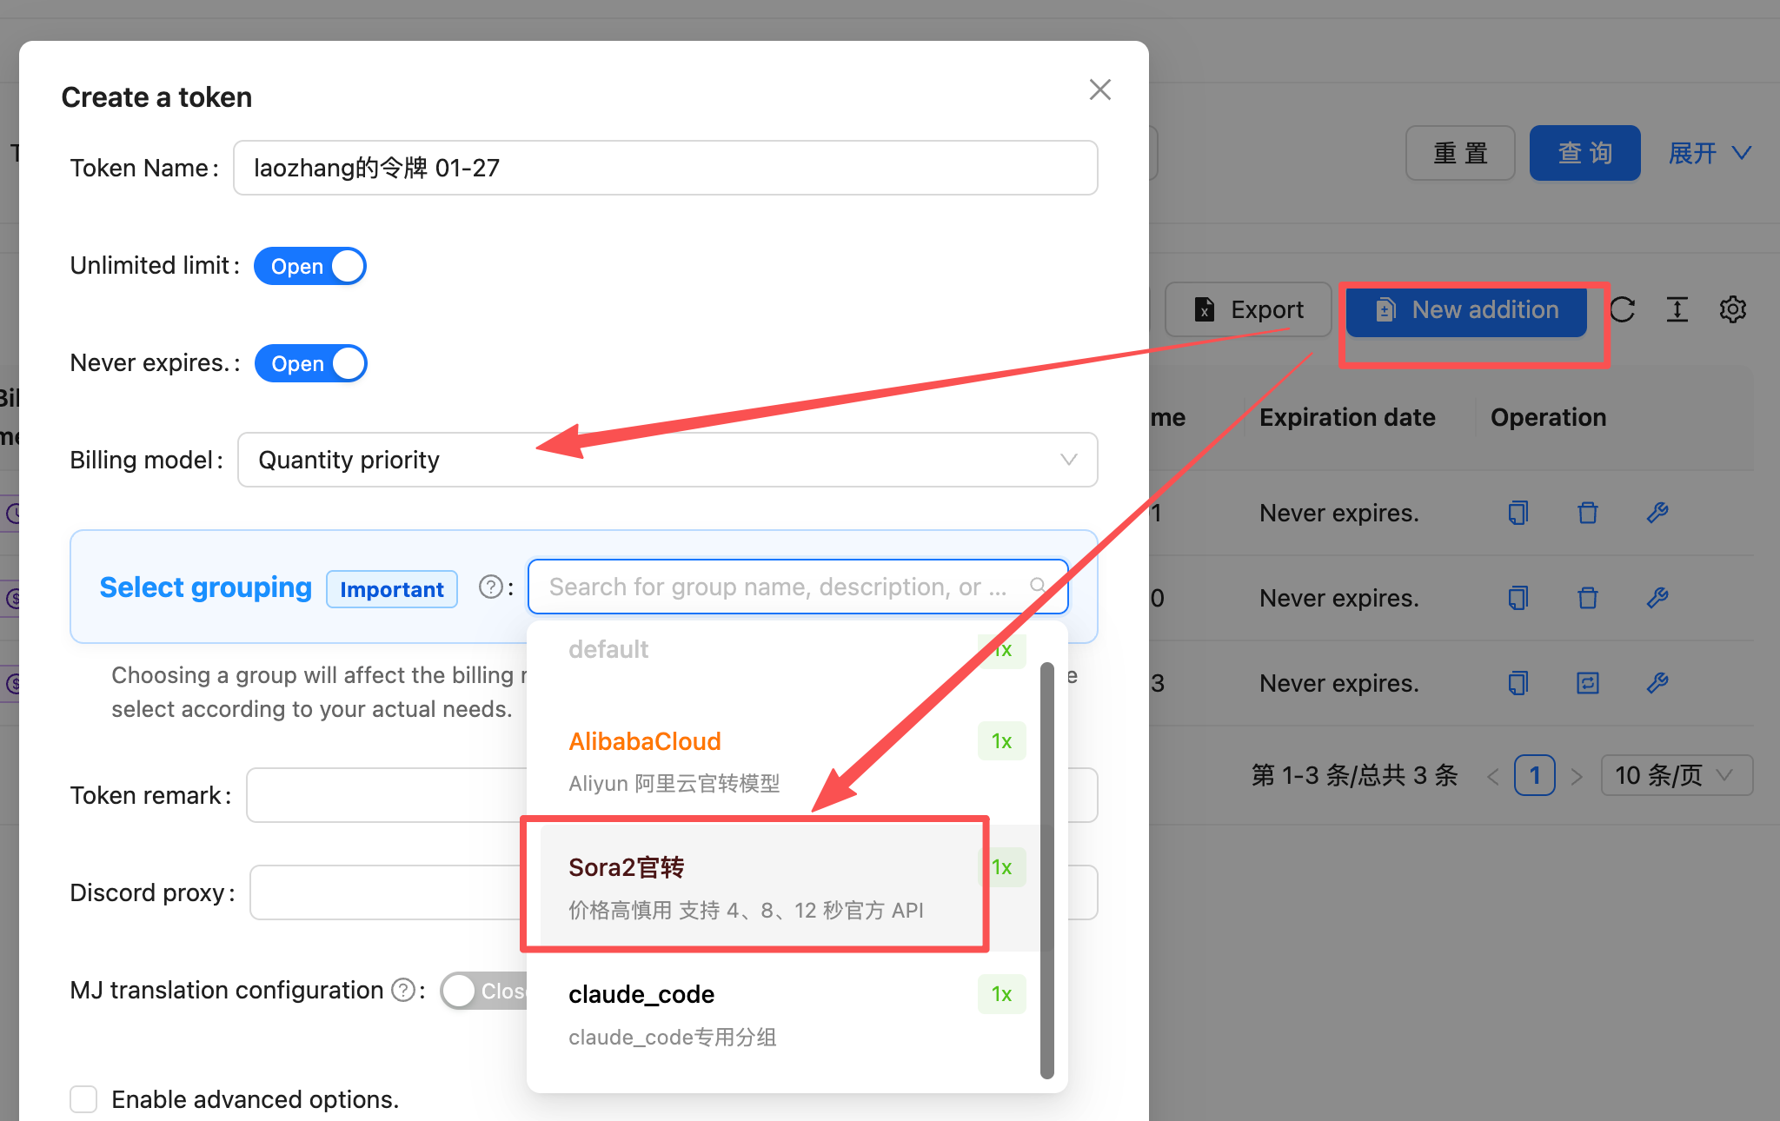Click the 重置 reset button
The width and height of the screenshot is (1780, 1121).
[x=1460, y=153]
